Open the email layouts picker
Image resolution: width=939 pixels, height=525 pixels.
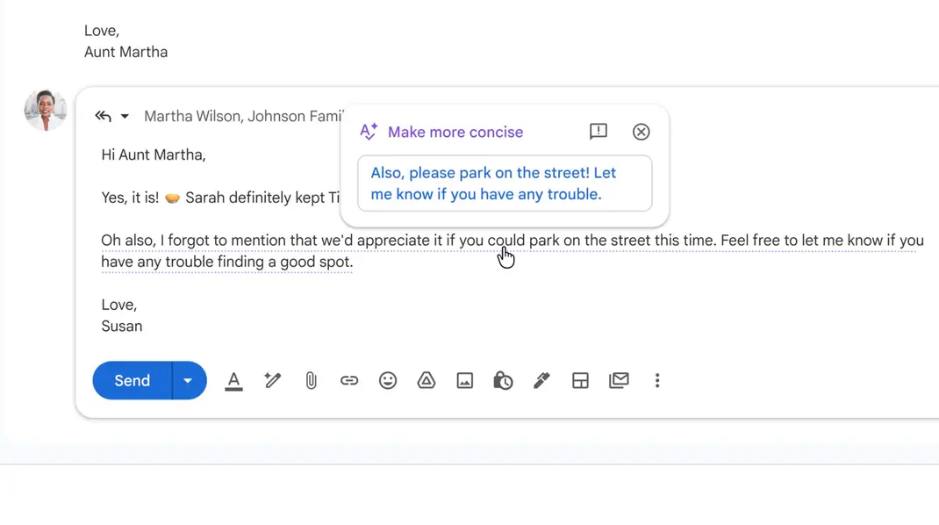tap(580, 380)
